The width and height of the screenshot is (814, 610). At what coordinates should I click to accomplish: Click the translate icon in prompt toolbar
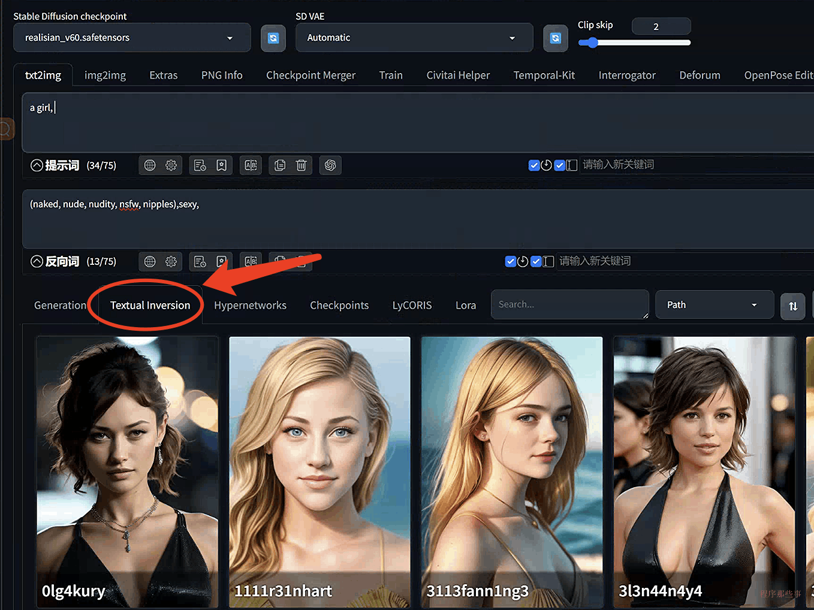coord(251,165)
